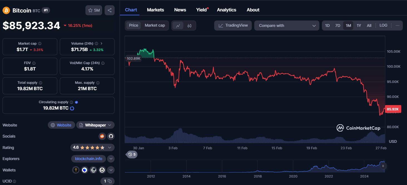Expand Volume (24h) arrow chevron
Image resolution: width=407 pixels, height=185 pixels.
tap(102, 44)
